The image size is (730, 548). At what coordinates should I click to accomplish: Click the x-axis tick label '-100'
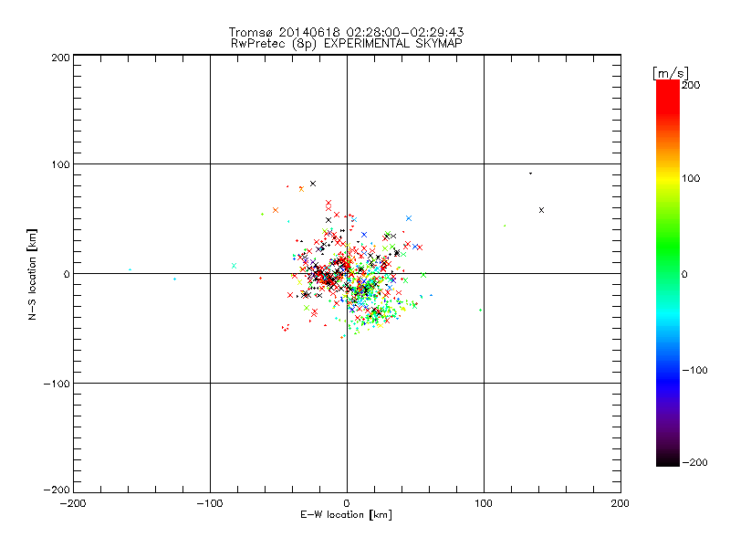tap(210, 504)
